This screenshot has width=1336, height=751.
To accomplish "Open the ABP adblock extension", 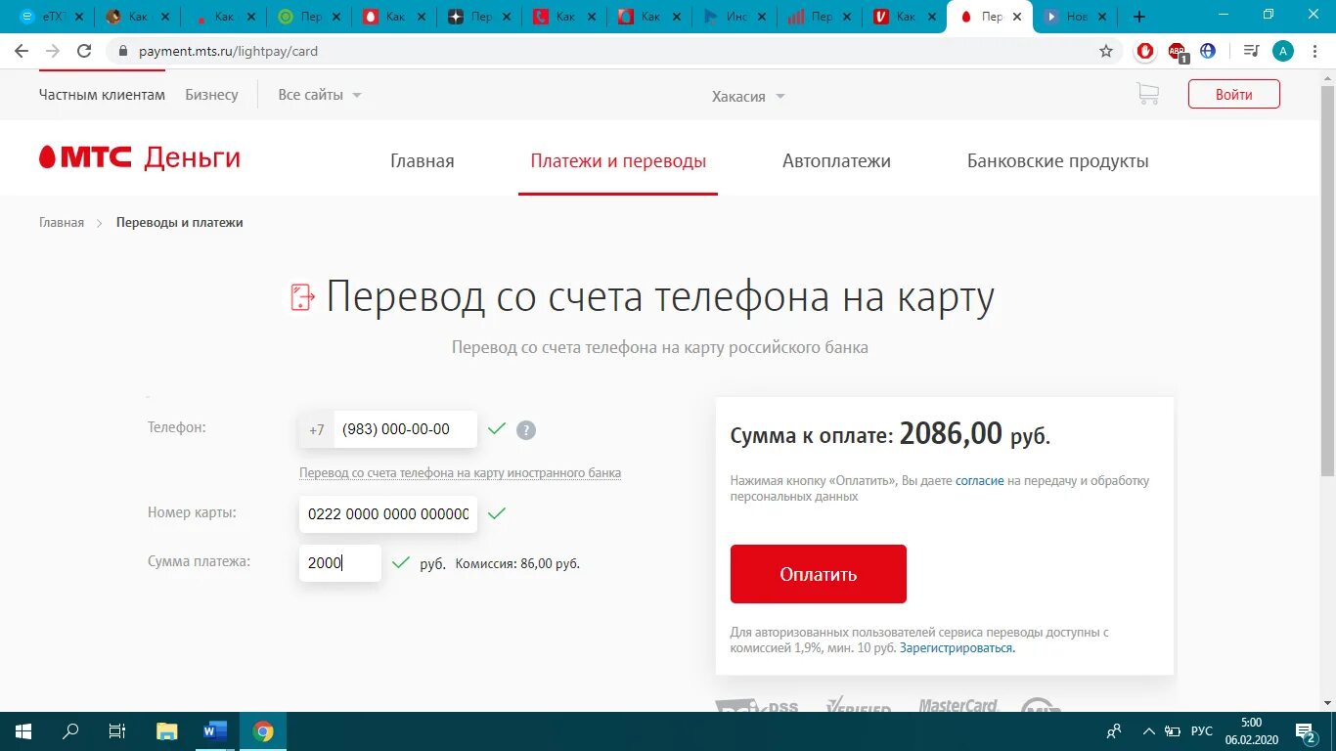I will [1177, 52].
